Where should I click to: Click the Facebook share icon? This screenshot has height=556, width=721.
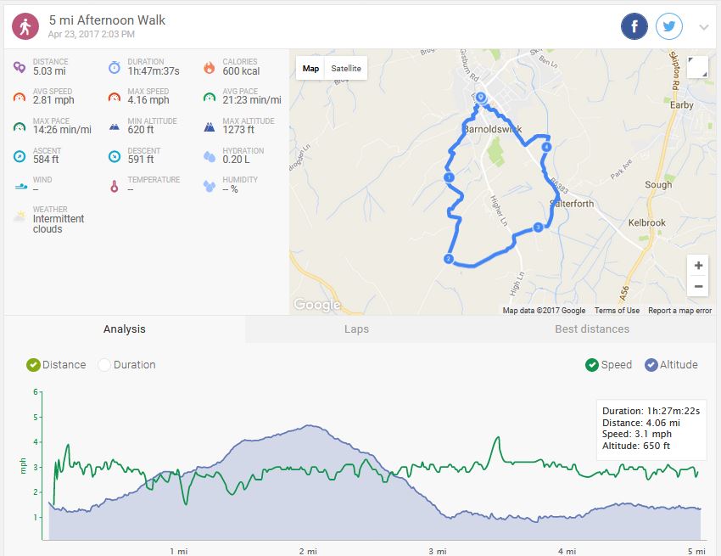point(634,26)
